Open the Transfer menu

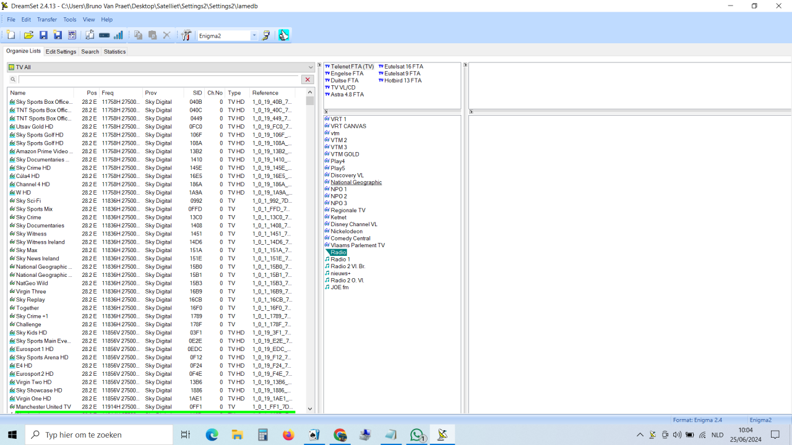(46, 20)
